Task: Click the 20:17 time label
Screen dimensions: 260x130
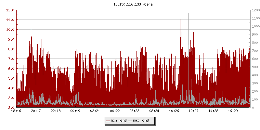Action: pyautogui.click(x=36, y=111)
